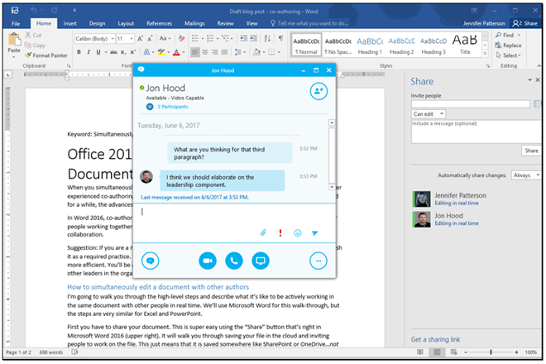Sort the selected text alphabetically
546x364 pixels.
tap(267, 38)
